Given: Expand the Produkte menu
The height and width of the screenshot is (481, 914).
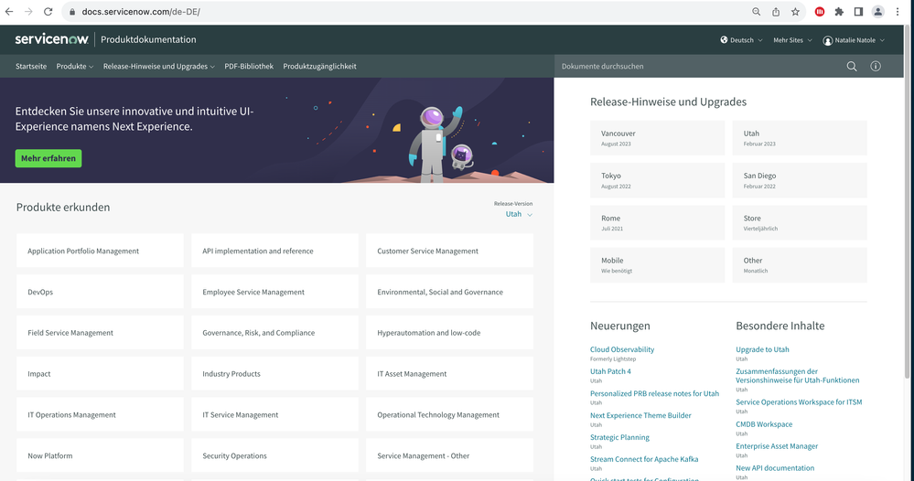Looking at the screenshot, I should (74, 67).
